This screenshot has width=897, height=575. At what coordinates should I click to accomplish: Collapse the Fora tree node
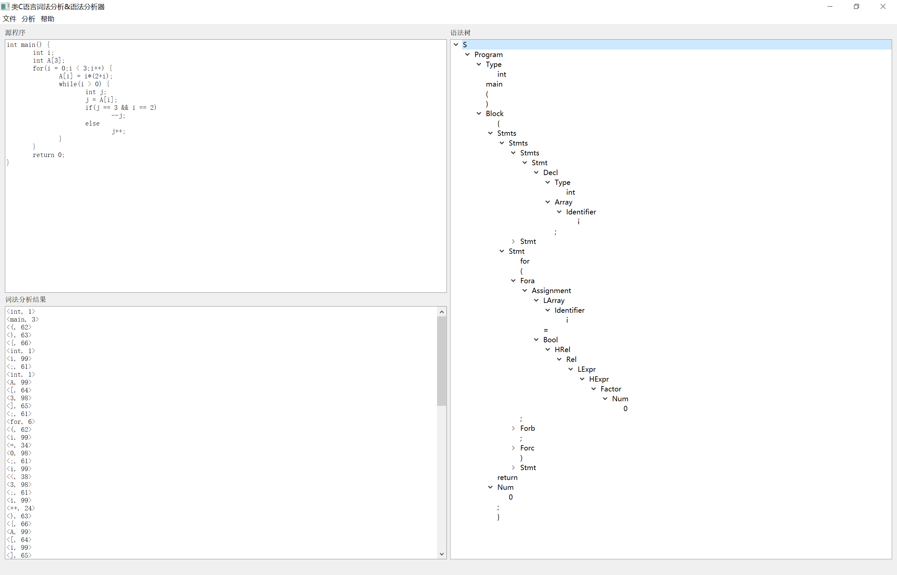[513, 281]
